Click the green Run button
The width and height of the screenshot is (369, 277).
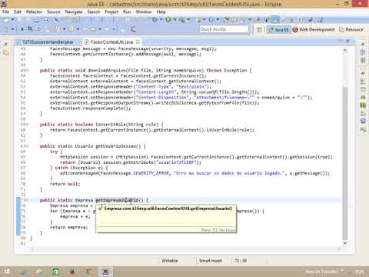coord(168,19)
